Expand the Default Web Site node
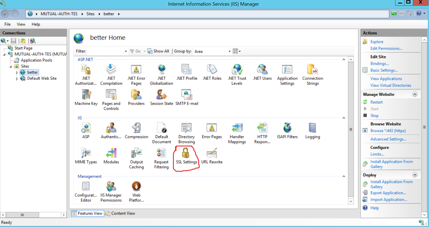Image resolution: width=429 pixels, height=227 pixels. (17, 79)
